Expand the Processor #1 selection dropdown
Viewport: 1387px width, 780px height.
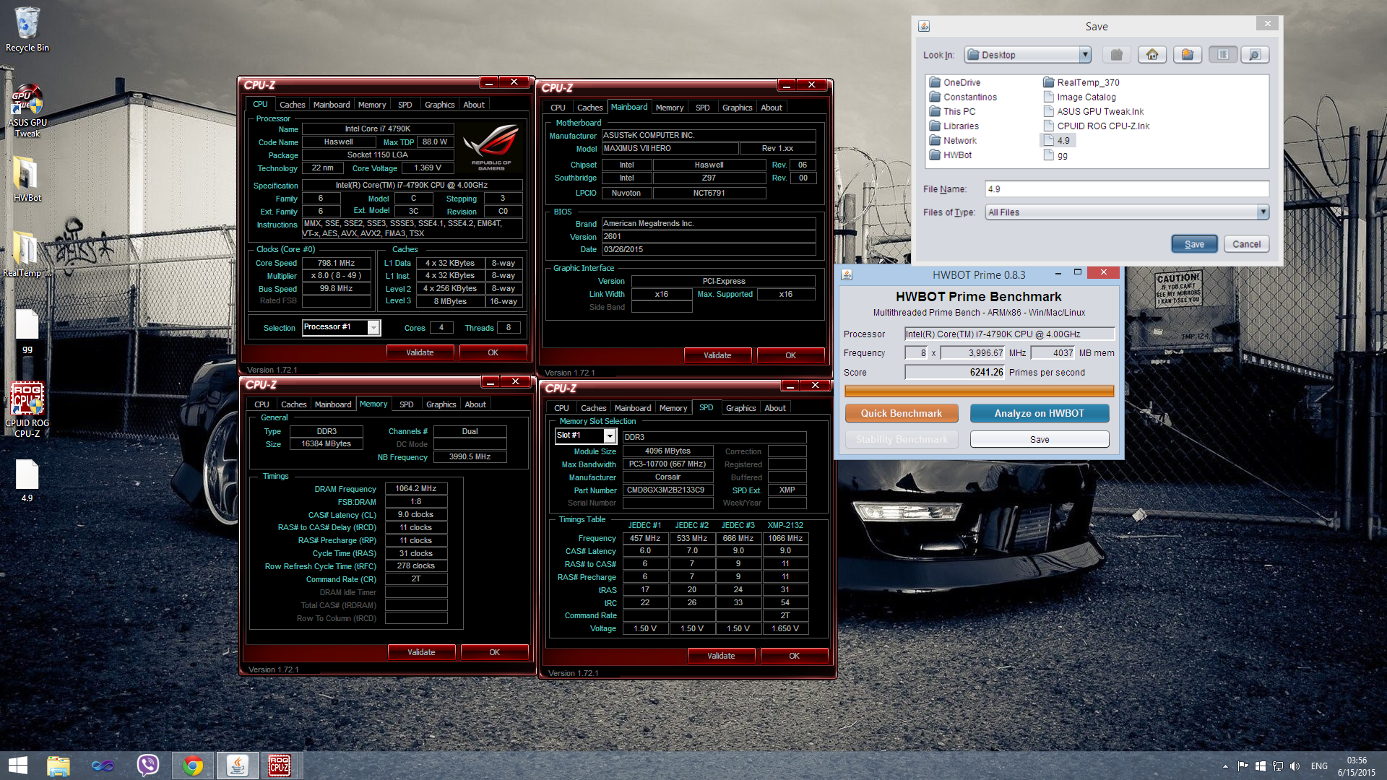(373, 328)
